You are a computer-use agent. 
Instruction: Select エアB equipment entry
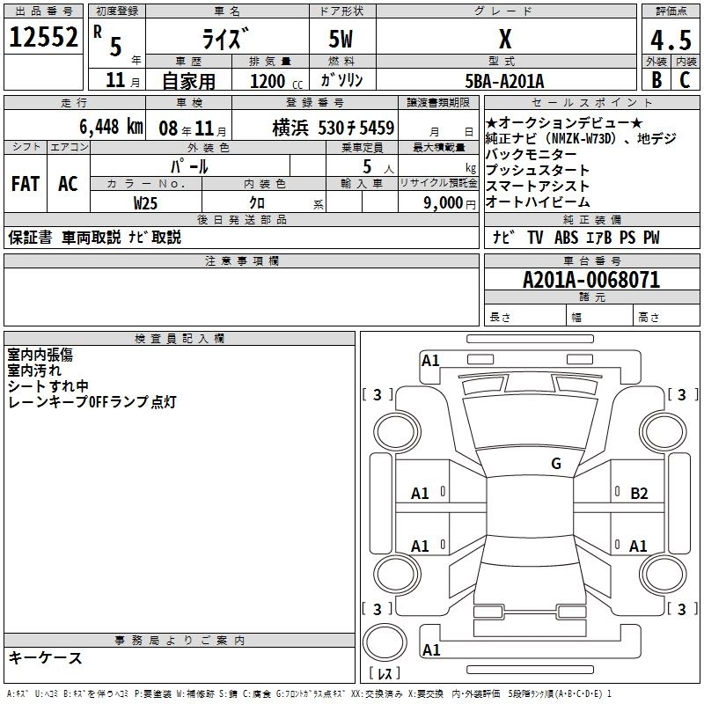(x=599, y=237)
